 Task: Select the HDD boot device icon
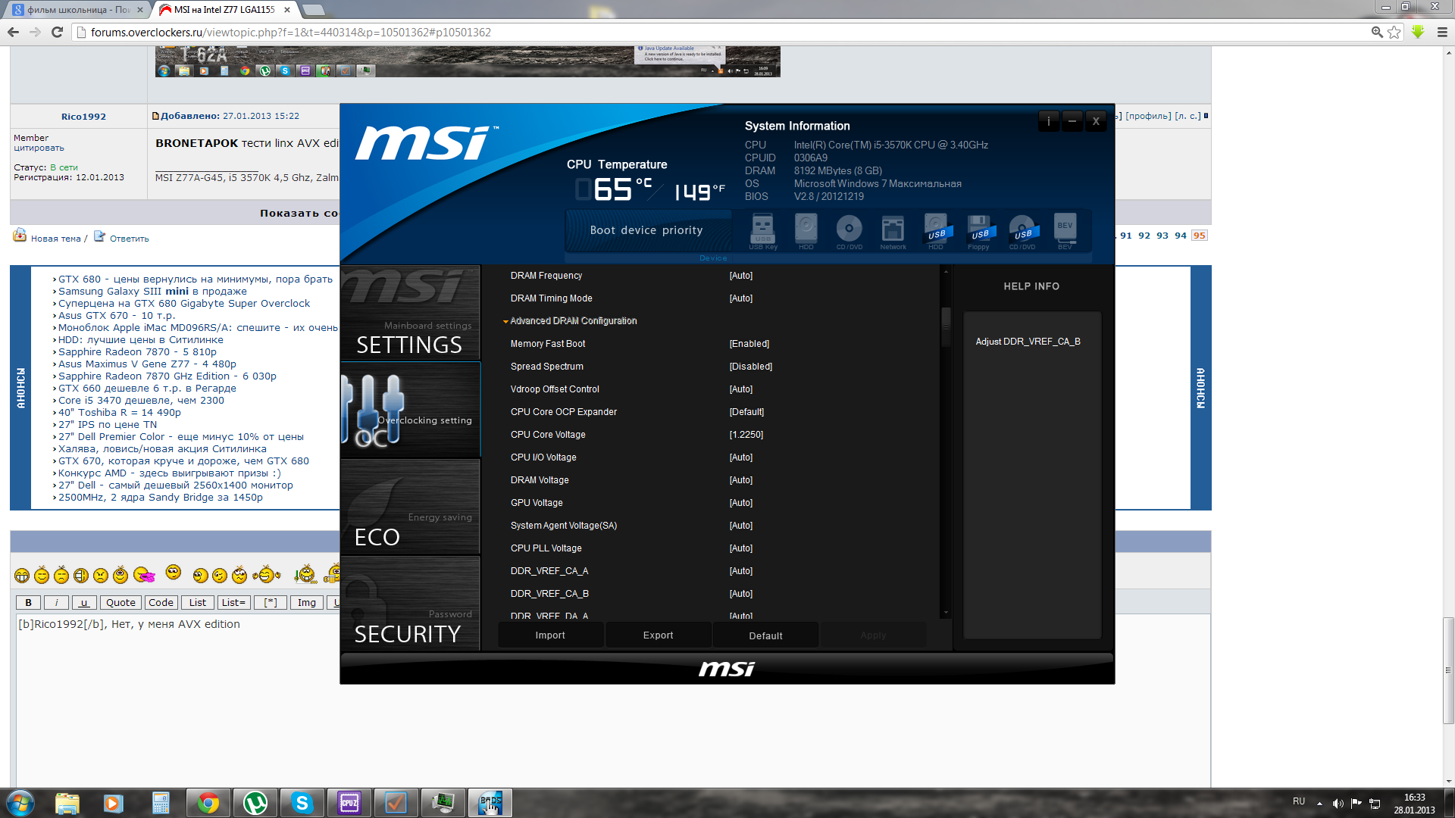tap(806, 229)
